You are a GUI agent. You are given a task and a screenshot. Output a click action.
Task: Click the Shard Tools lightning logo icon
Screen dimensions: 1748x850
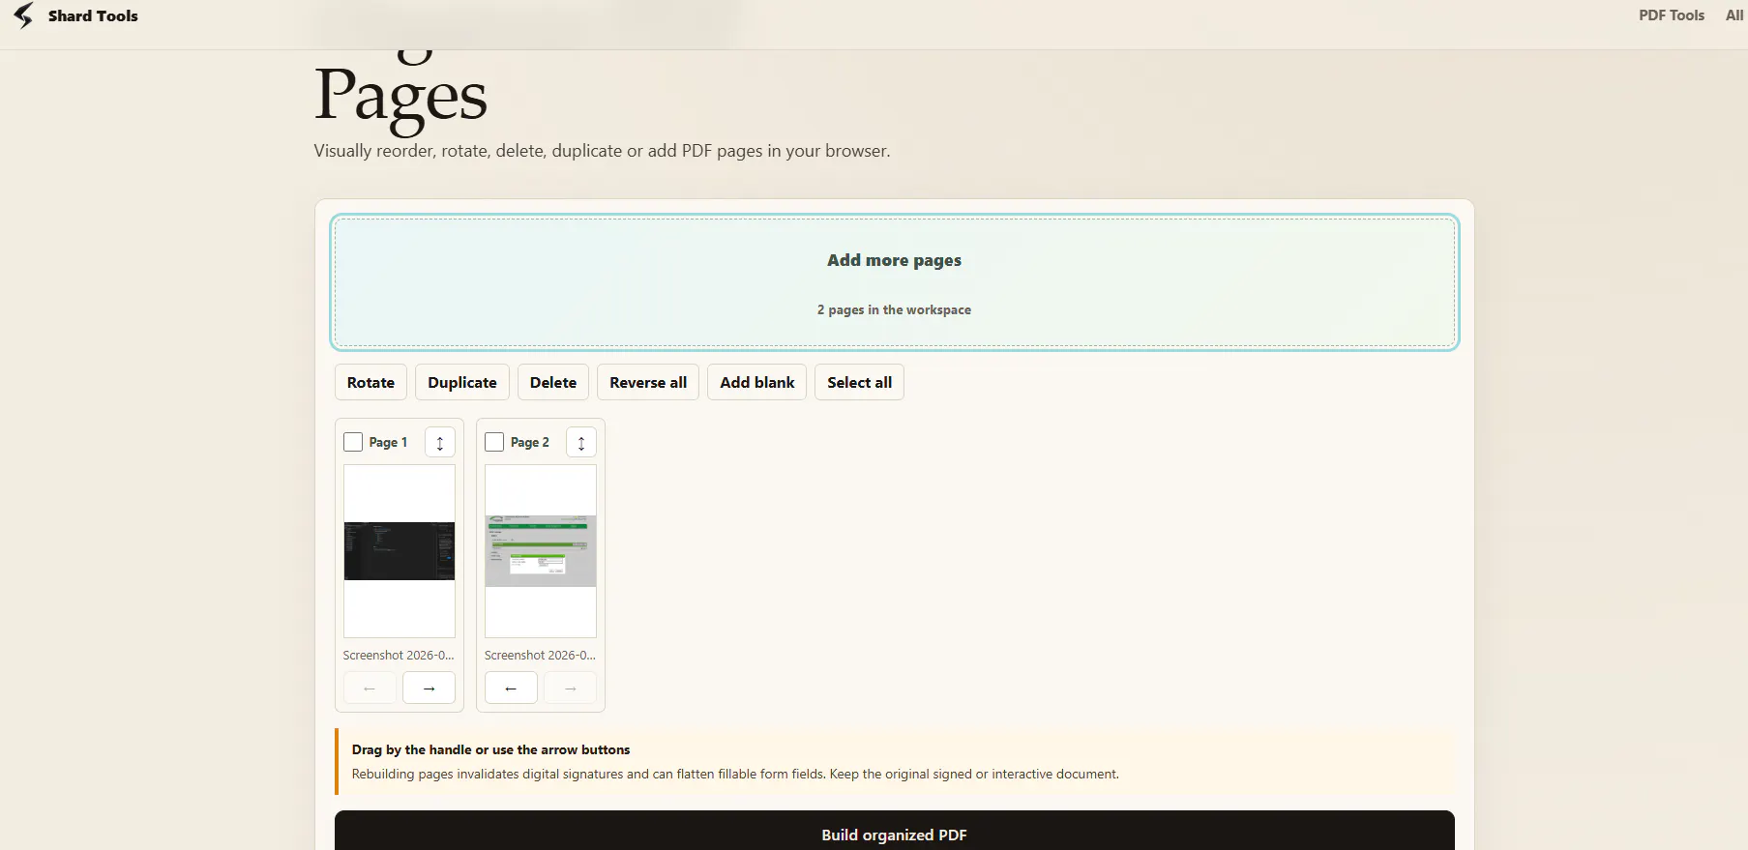(x=23, y=15)
